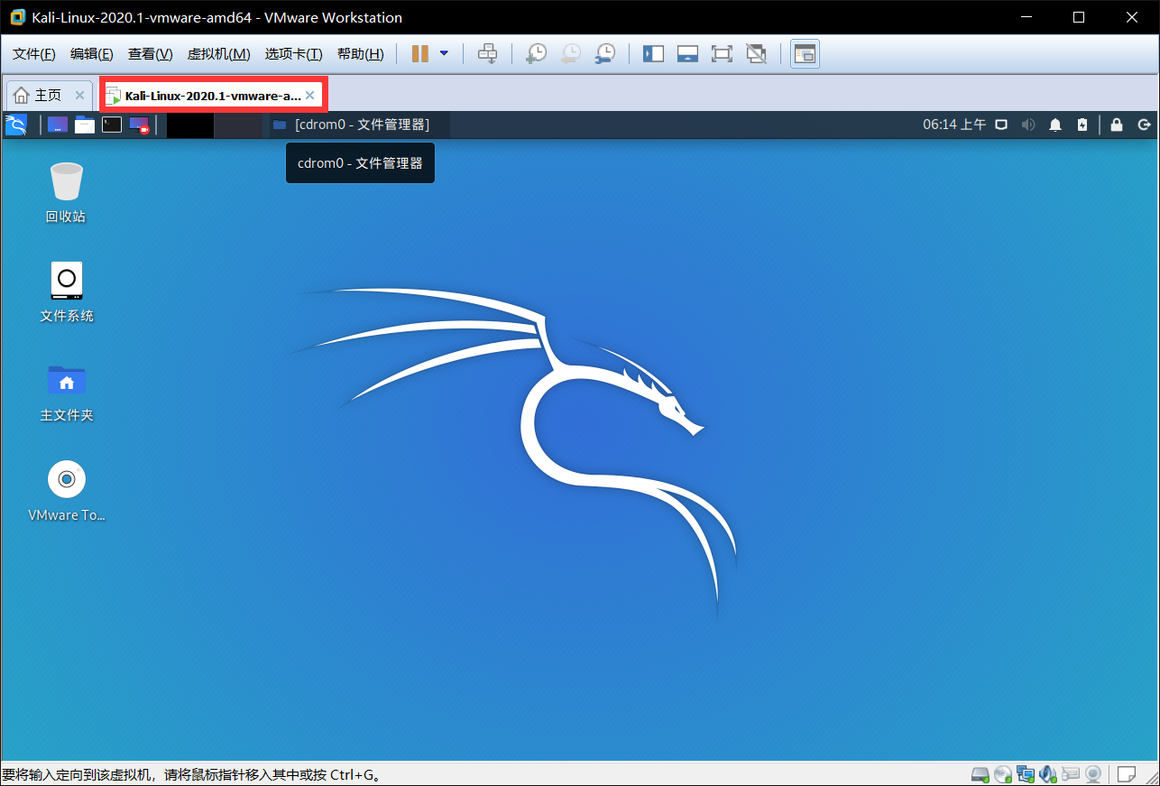Screen dimensions: 1160x786
Task: Click the black workspace switcher box
Action: (190, 125)
